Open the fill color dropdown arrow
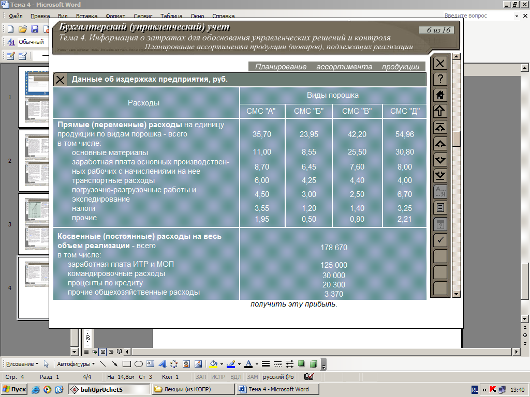 click(222, 364)
